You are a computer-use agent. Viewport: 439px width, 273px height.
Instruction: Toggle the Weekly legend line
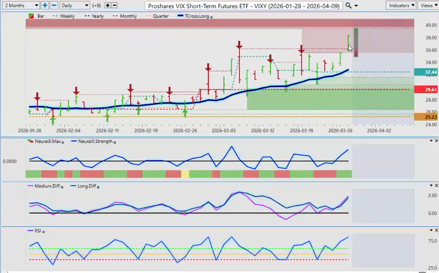pos(64,16)
